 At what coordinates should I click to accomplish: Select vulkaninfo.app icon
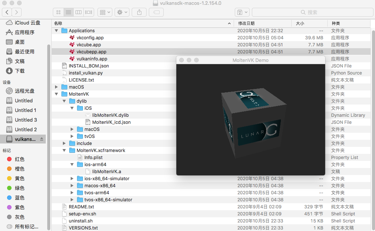(x=72, y=59)
